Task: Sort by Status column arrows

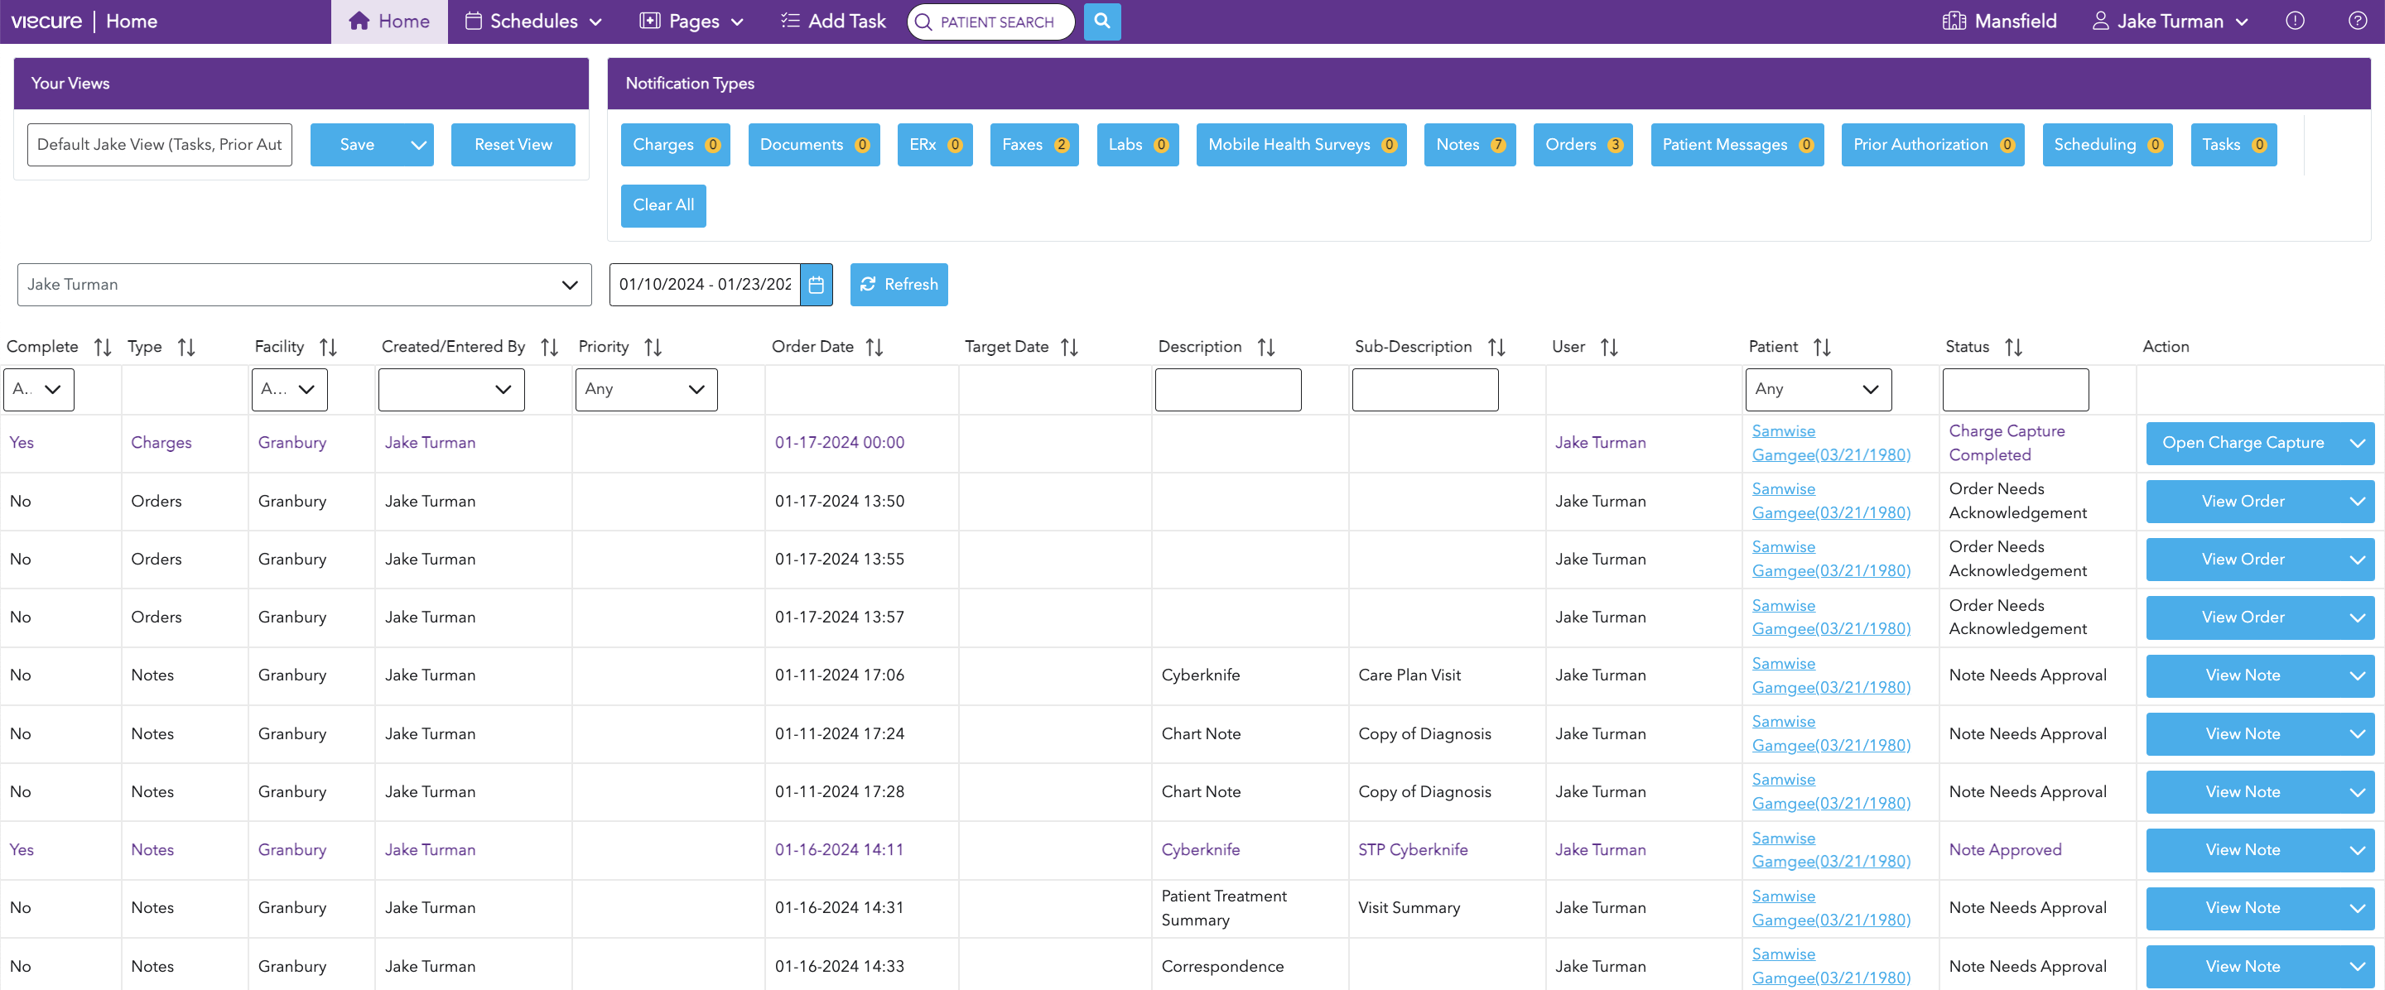Action: tap(2014, 347)
